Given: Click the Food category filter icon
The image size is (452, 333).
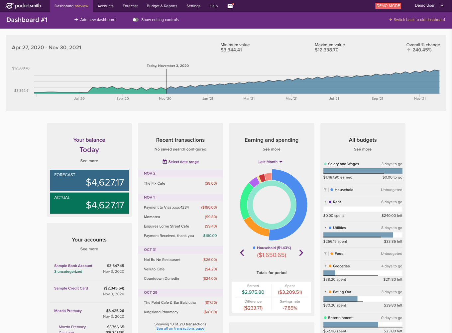Looking at the screenshot, I should pos(325,253).
